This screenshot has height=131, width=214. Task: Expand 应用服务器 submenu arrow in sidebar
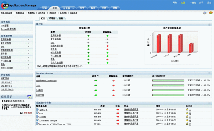tap(29, 39)
